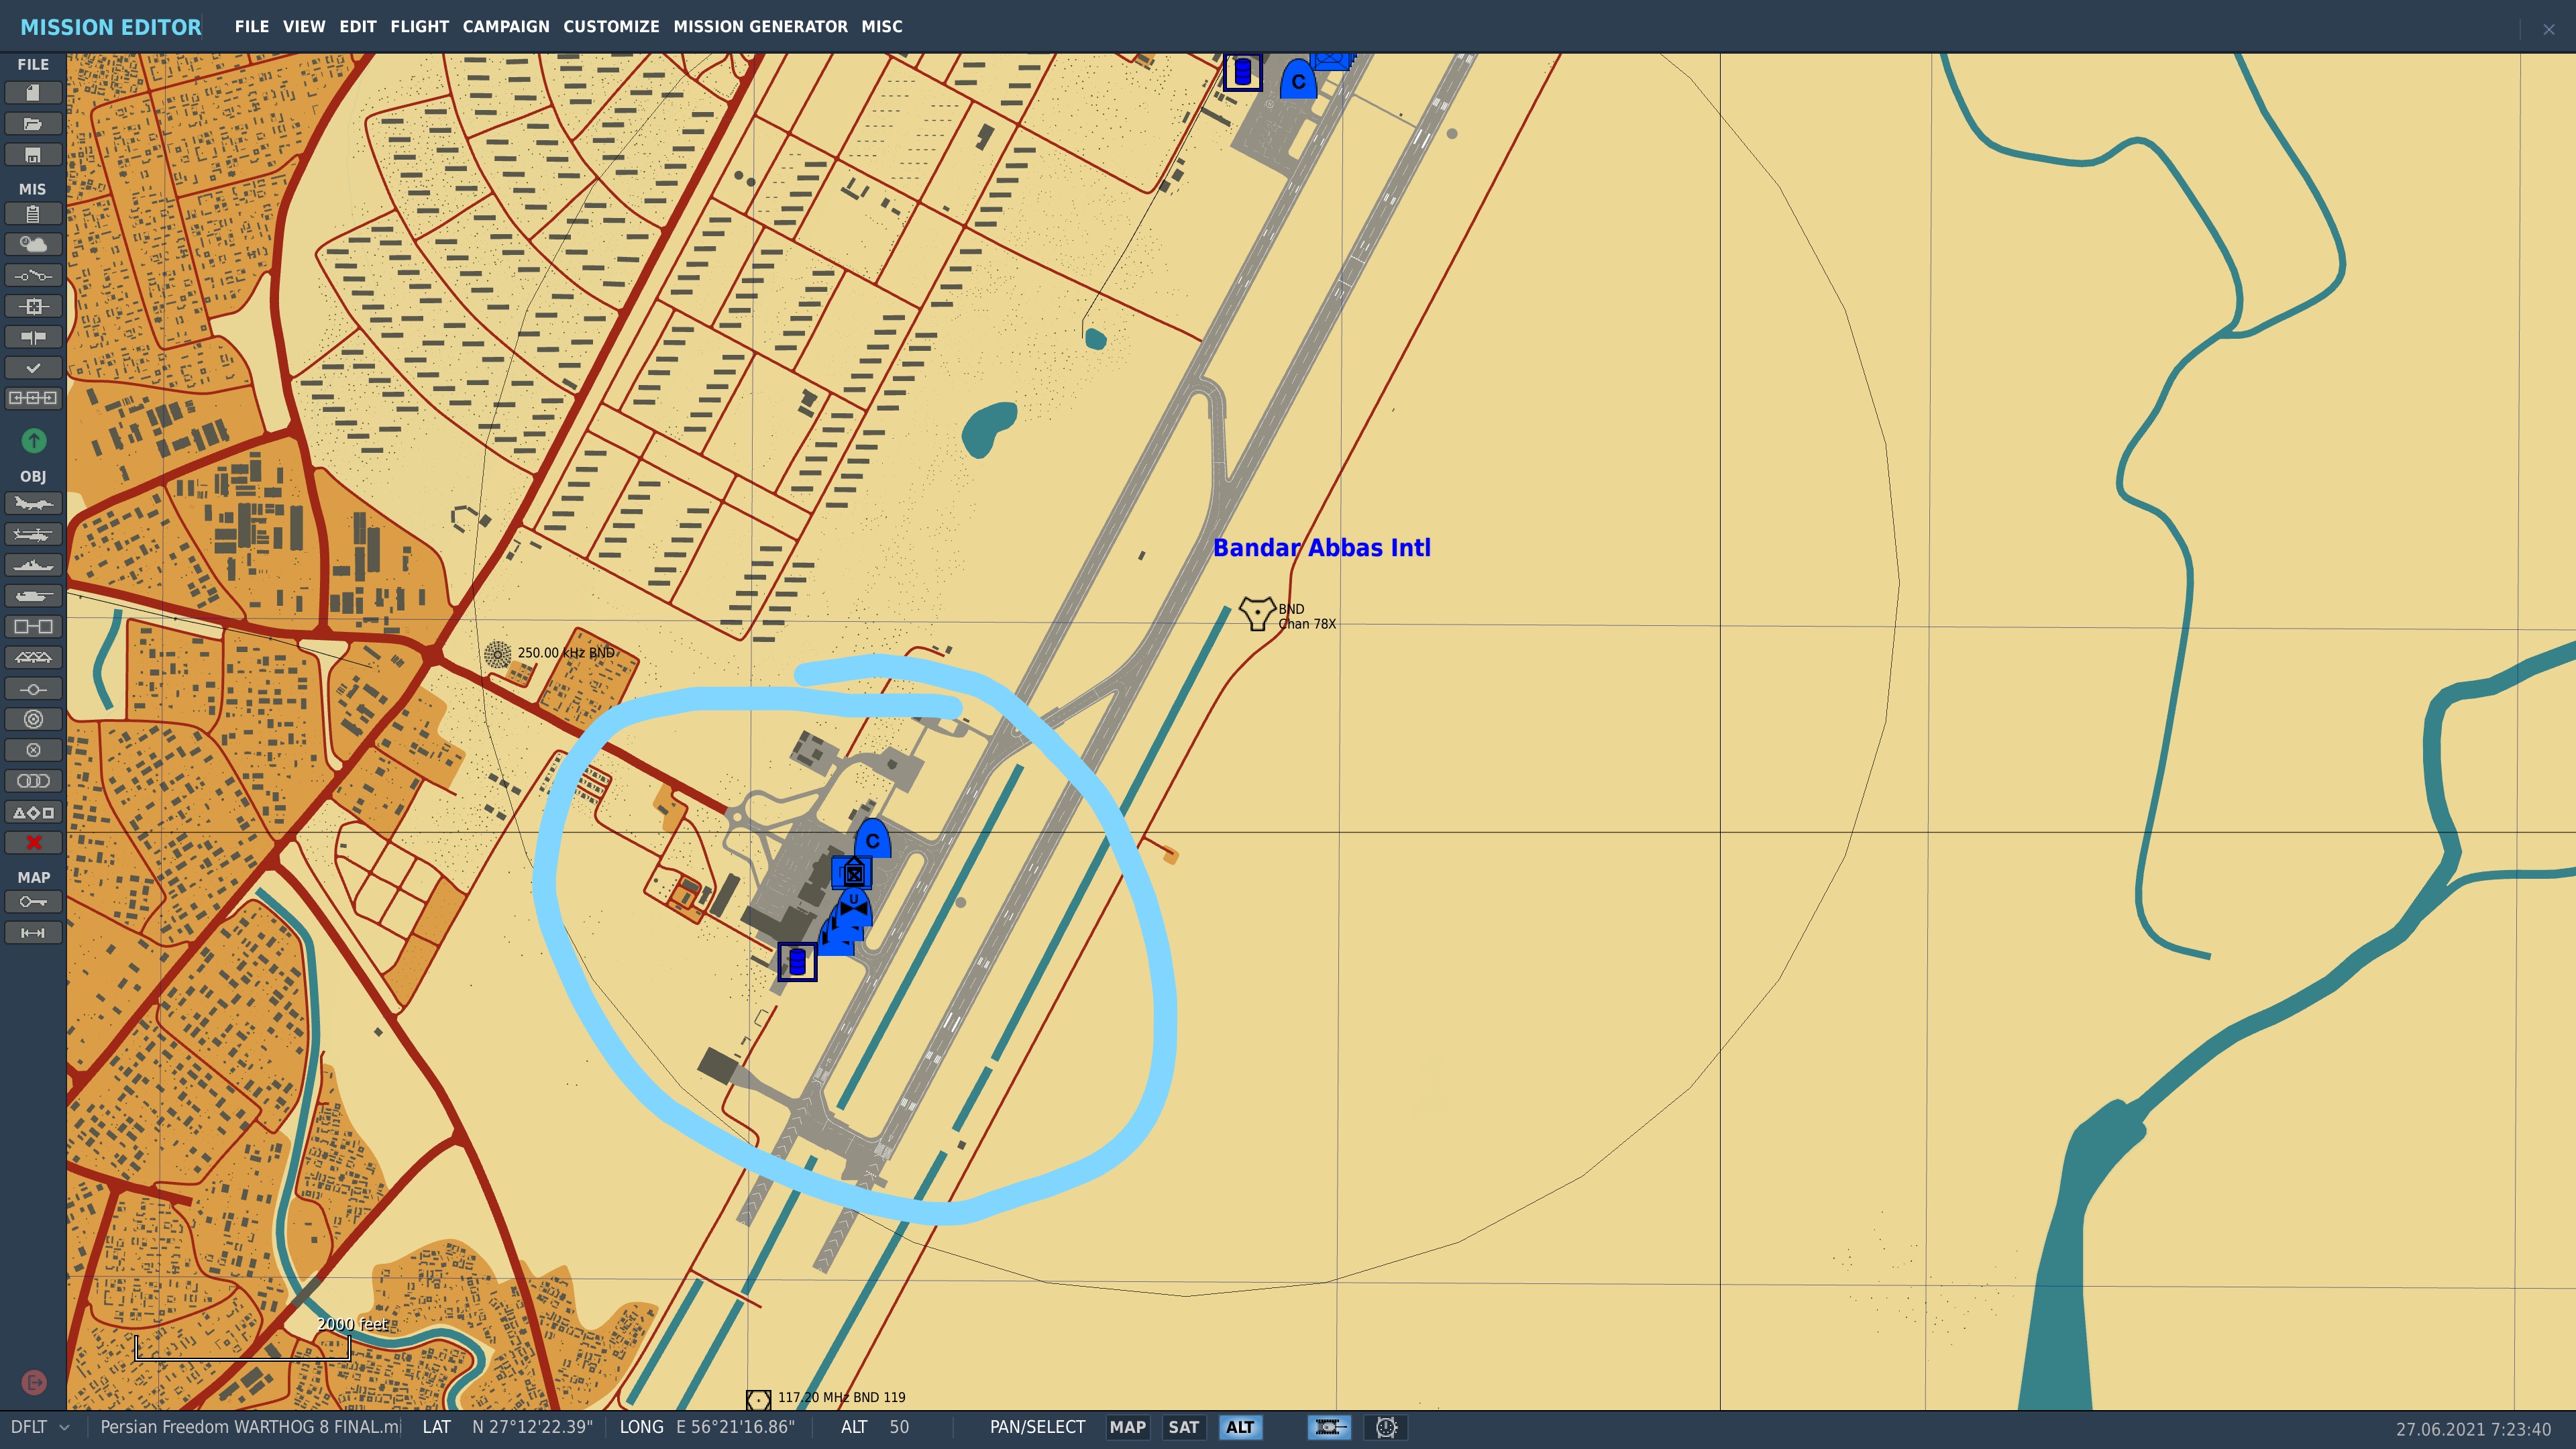Switch map layer to MAP mode
This screenshot has height=1449, width=2576.
click(1127, 1427)
